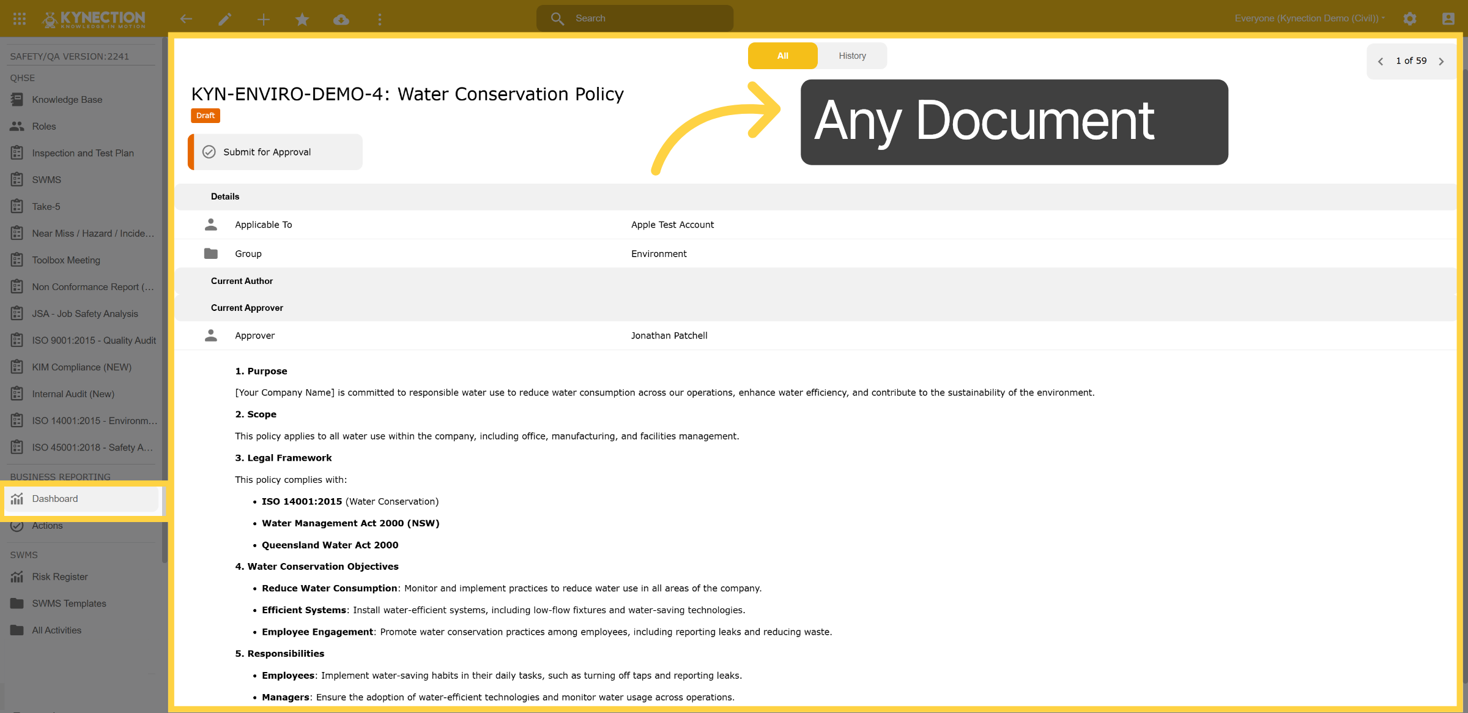Open JSA - Job Safety Analysis
This screenshot has height=713, width=1468.
(83, 313)
